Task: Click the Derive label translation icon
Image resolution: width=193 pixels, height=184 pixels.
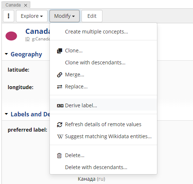Action: click(x=60, y=106)
